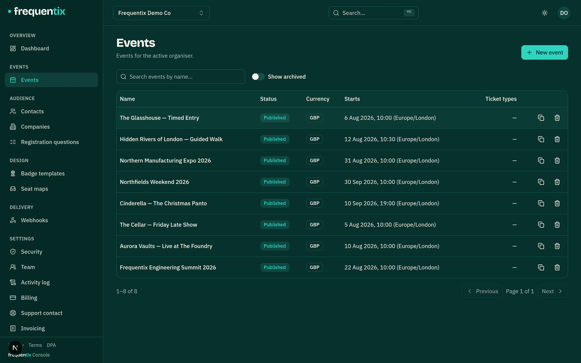Go to Contacts page
Image resolution: width=581 pixels, height=363 pixels.
(51, 112)
